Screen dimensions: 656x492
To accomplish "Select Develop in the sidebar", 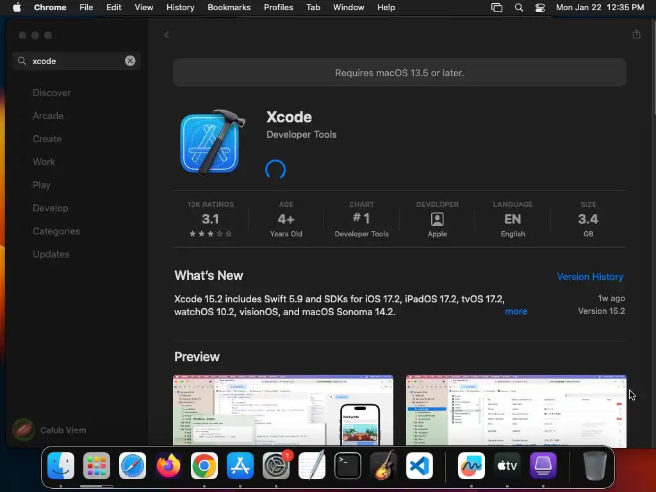I will [x=50, y=208].
